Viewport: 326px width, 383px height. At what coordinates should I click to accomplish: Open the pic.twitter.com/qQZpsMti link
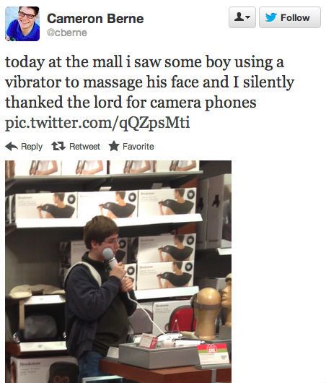click(x=97, y=122)
